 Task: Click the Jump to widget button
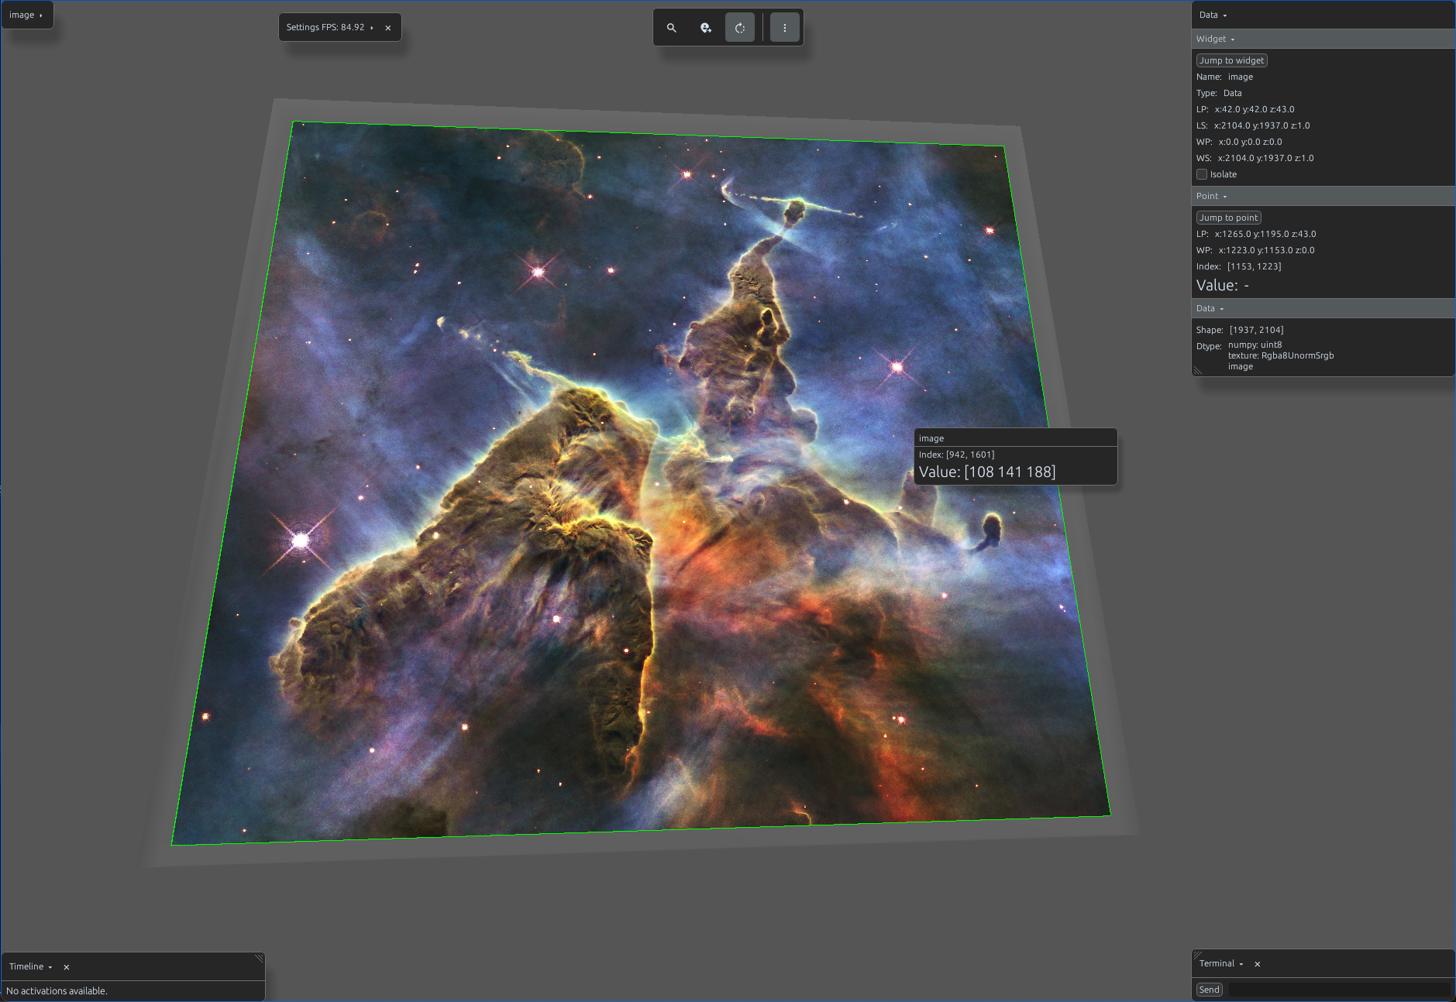pyautogui.click(x=1232, y=60)
